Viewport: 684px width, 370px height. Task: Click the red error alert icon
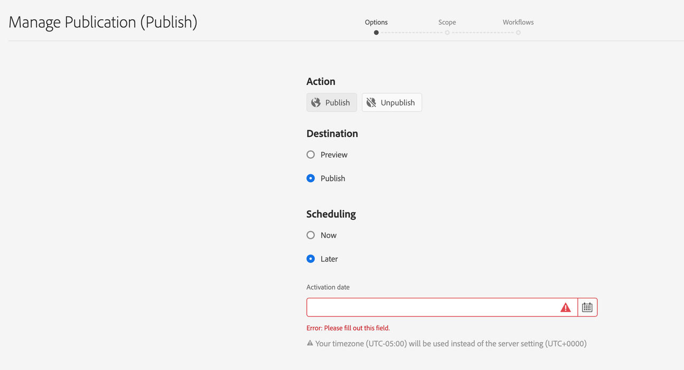[x=565, y=307]
